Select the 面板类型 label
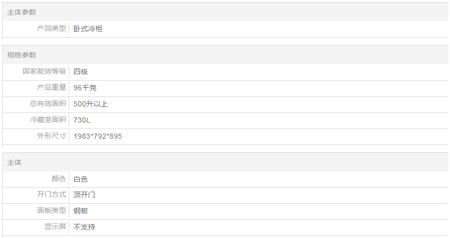 [x=52, y=211]
